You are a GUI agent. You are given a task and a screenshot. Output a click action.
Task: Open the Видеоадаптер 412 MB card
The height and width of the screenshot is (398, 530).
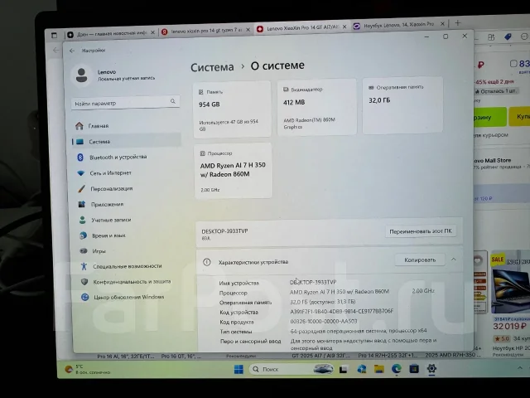316,107
